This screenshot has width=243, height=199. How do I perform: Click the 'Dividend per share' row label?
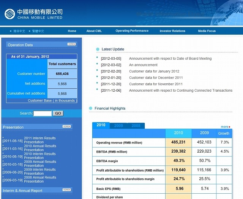point(110,197)
